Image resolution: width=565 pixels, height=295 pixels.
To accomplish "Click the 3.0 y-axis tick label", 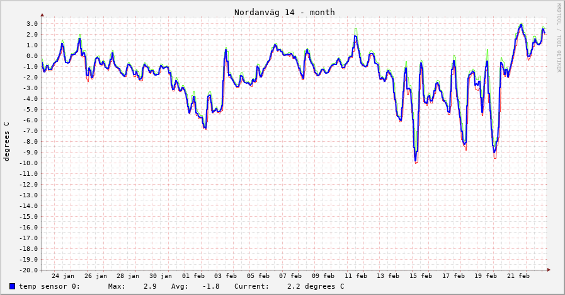I will (x=31, y=24).
